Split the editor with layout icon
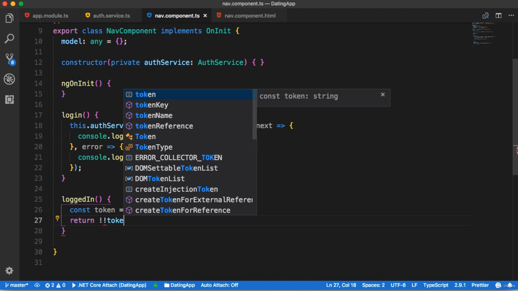The image size is (518, 291). click(x=498, y=16)
